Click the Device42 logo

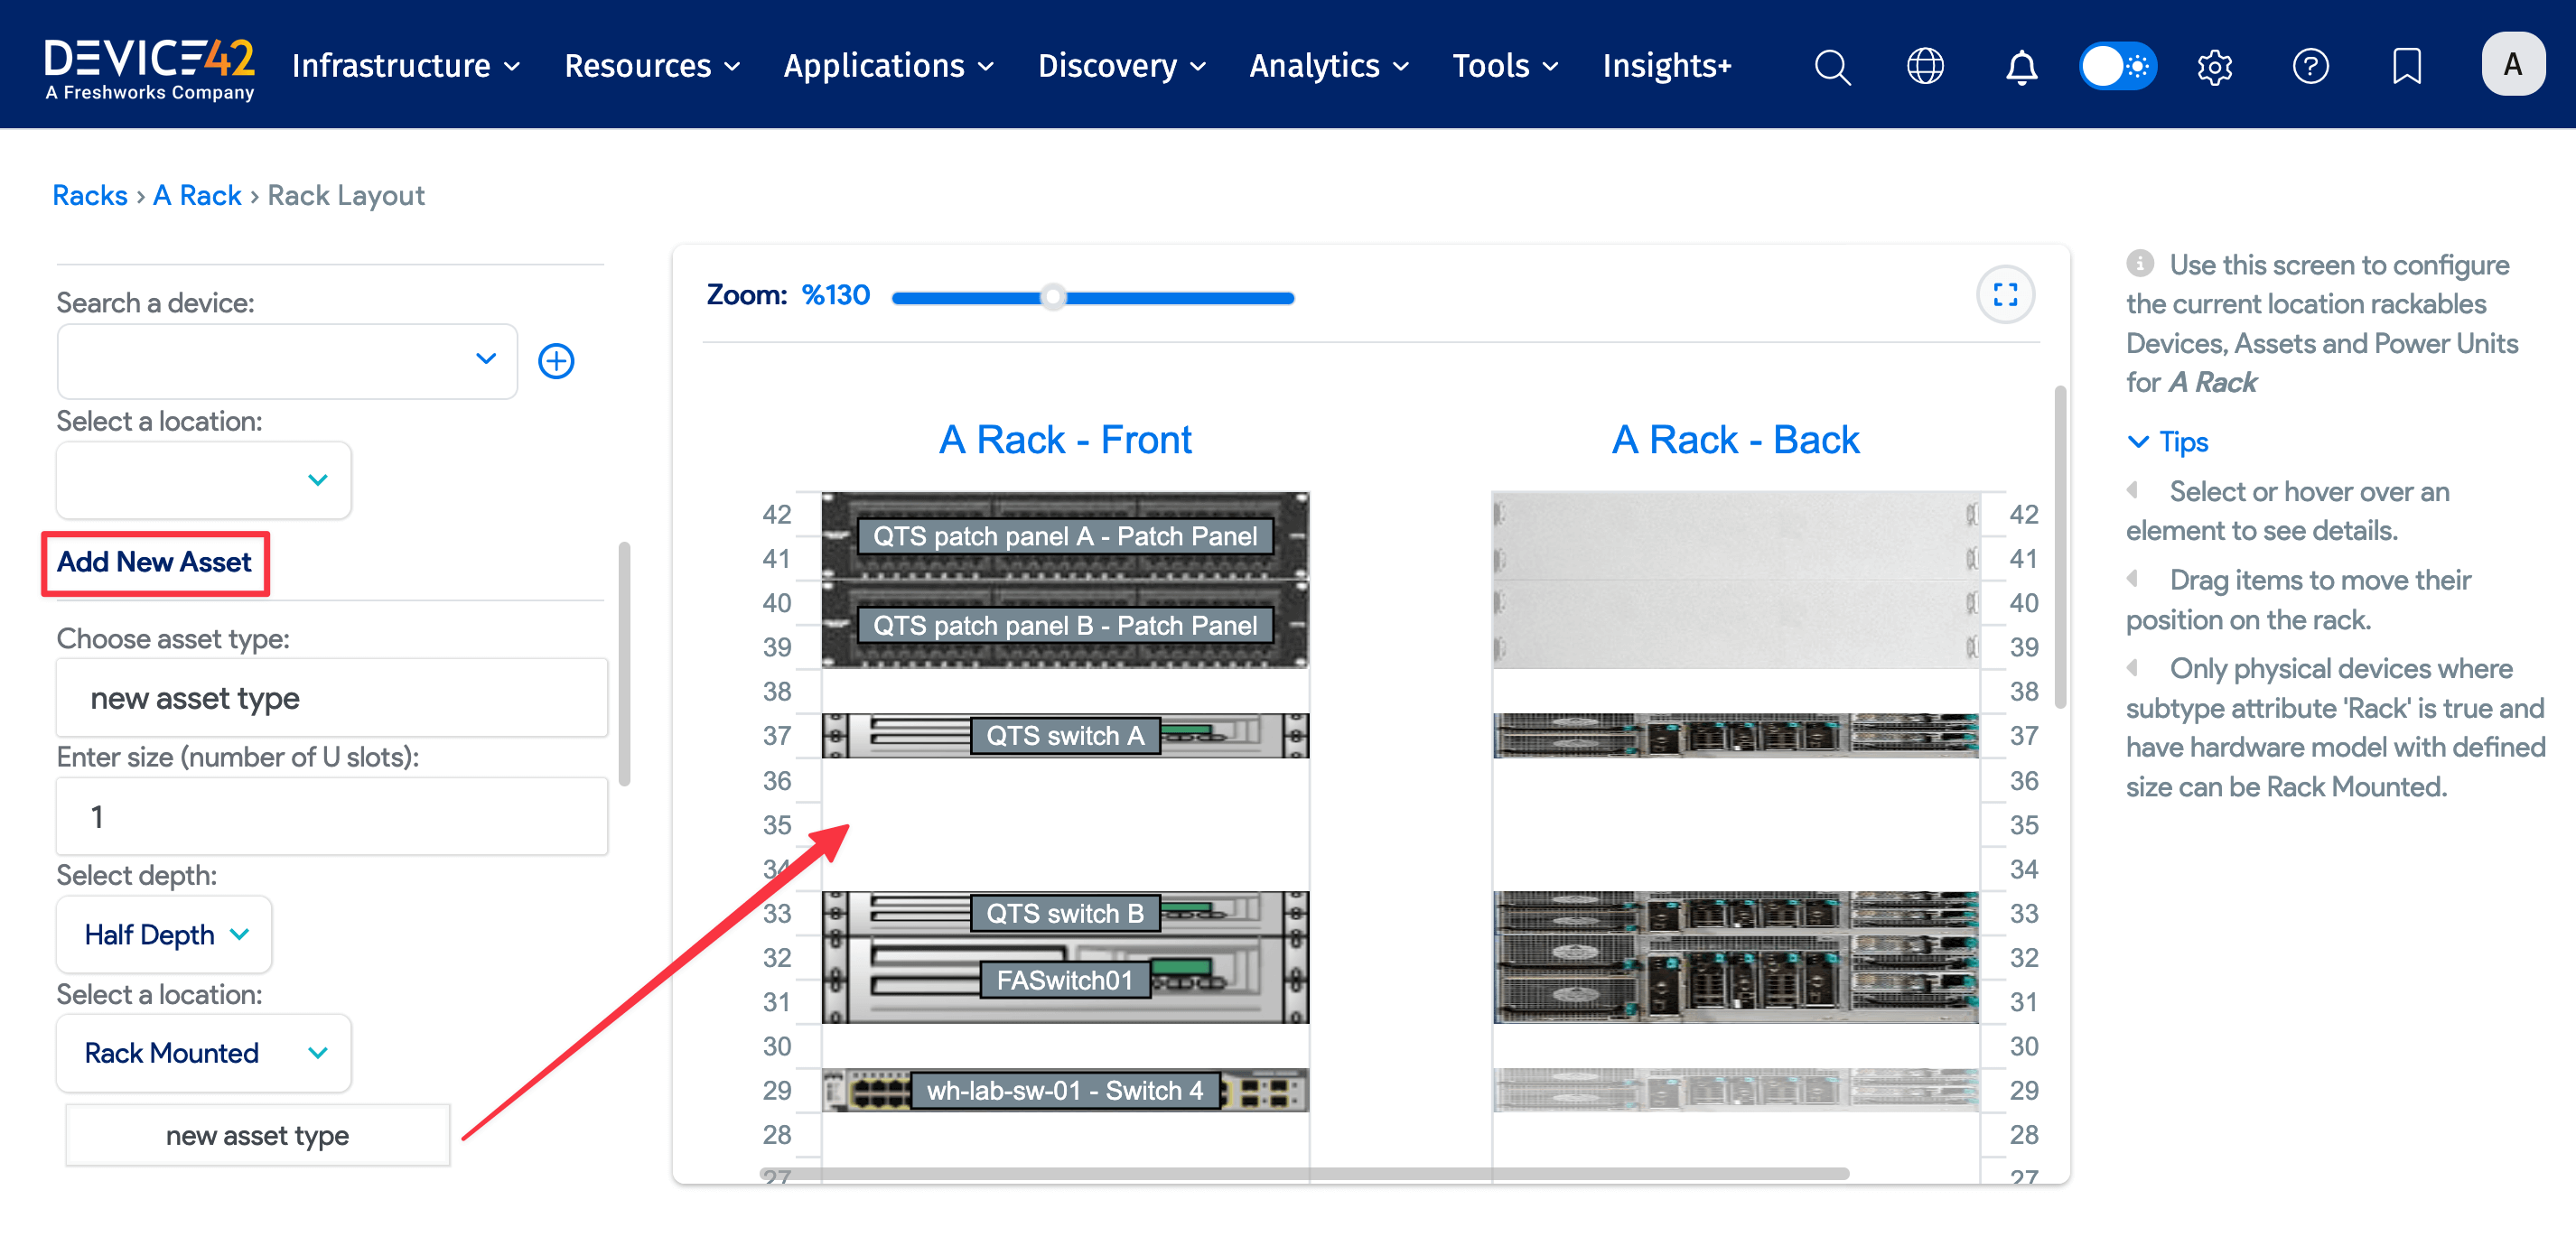click(150, 64)
